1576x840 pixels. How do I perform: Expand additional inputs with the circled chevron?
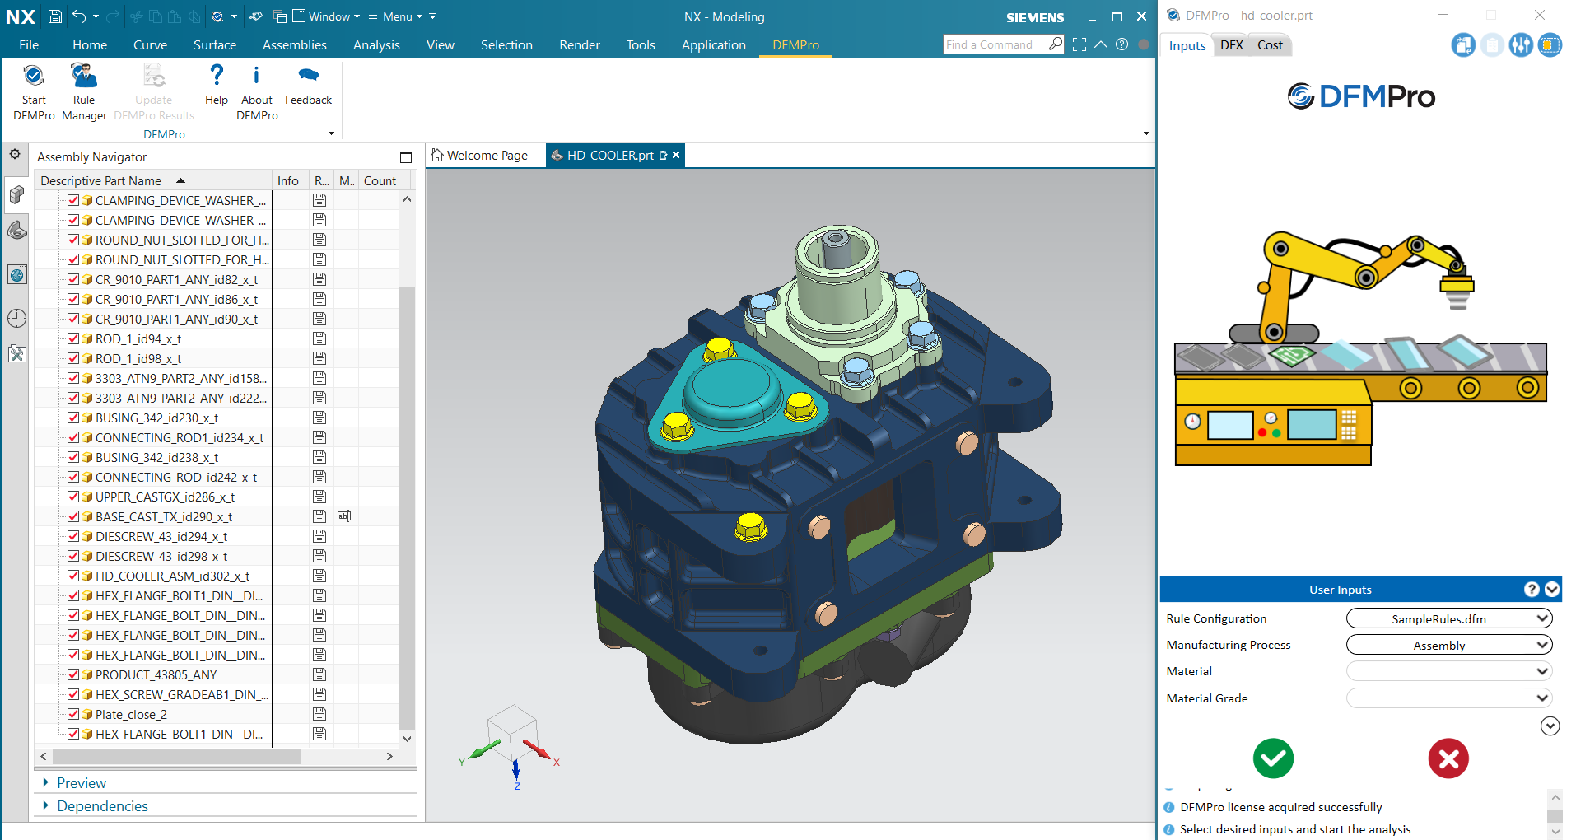(x=1550, y=726)
